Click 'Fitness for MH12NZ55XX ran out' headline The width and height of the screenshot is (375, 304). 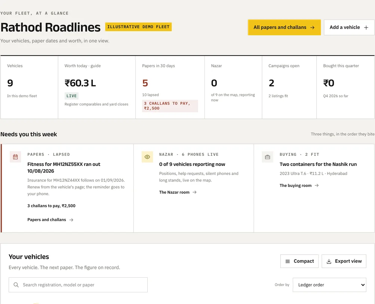(64, 168)
